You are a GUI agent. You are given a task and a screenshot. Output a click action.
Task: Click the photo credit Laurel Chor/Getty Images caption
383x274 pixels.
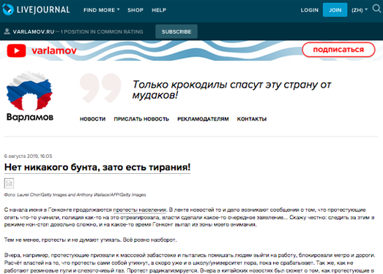coord(75,195)
